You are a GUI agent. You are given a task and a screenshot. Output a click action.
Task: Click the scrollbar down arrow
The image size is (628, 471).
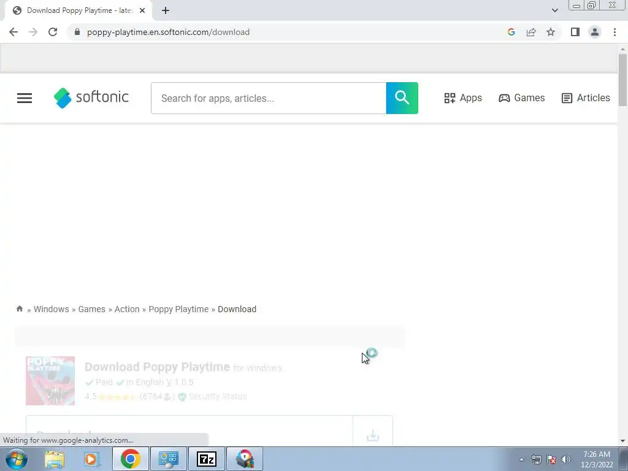click(x=622, y=441)
